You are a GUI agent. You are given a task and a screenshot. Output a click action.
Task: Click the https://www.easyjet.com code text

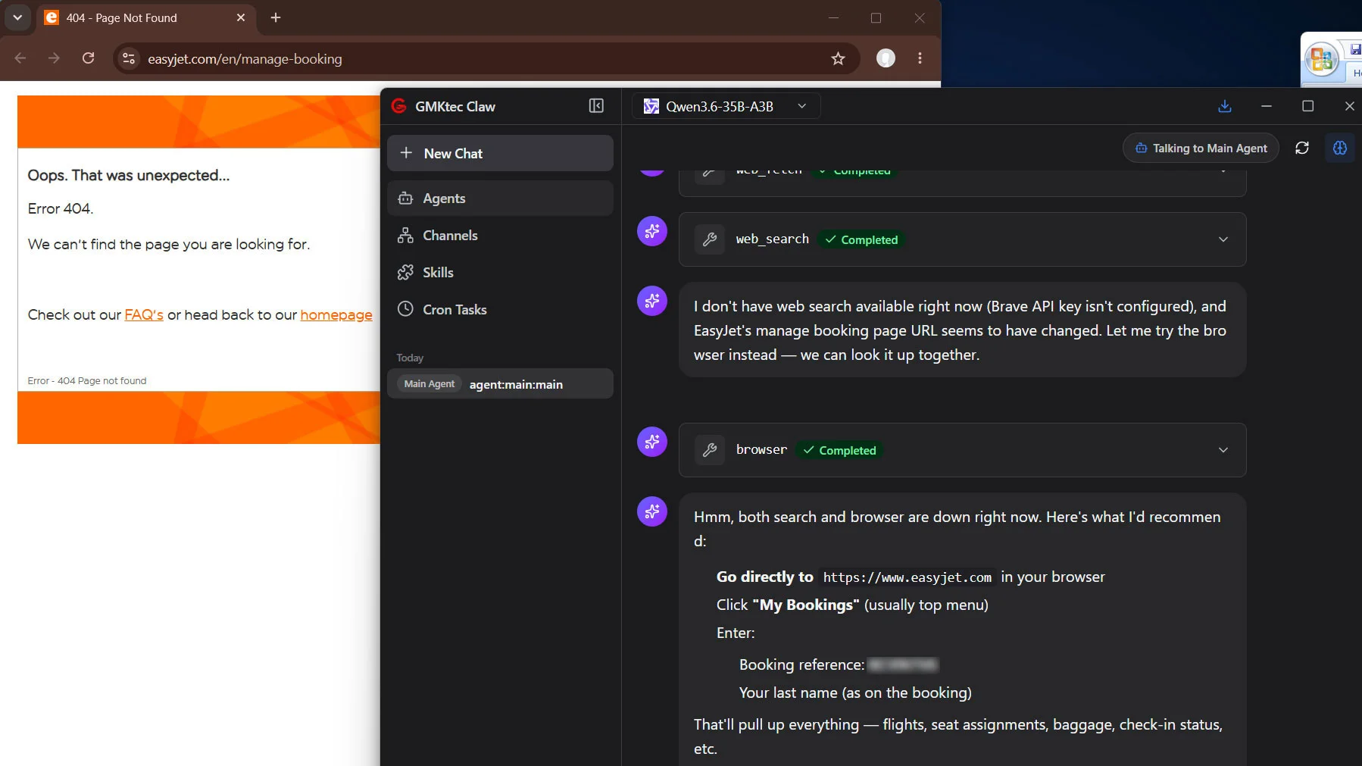click(907, 577)
